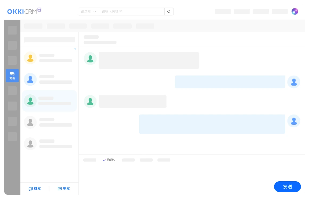Click the blue 发送 button
This screenshot has height=199, width=309.
pos(287,187)
